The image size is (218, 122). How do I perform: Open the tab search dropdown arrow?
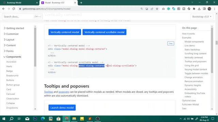pos(192,2)
